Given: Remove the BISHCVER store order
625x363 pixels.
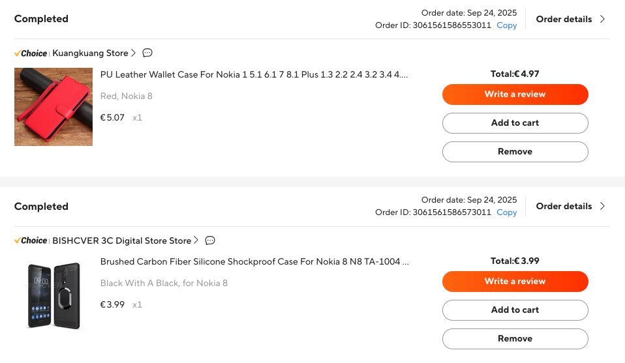Looking at the screenshot, I should pyautogui.click(x=515, y=339).
